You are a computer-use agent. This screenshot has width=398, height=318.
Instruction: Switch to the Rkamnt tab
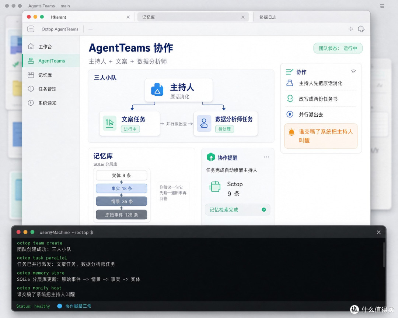[x=79, y=17]
